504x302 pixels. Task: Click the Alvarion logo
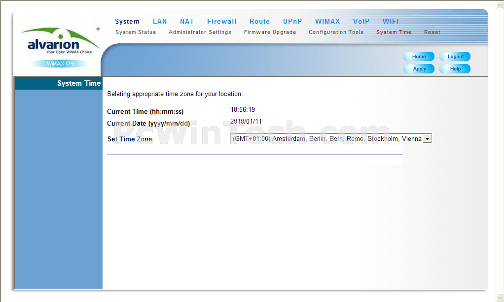coord(61,41)
